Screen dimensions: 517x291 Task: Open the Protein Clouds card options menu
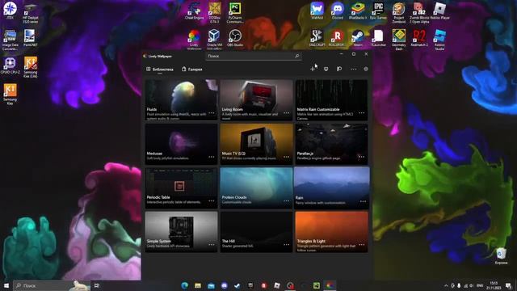coord(287,200)
